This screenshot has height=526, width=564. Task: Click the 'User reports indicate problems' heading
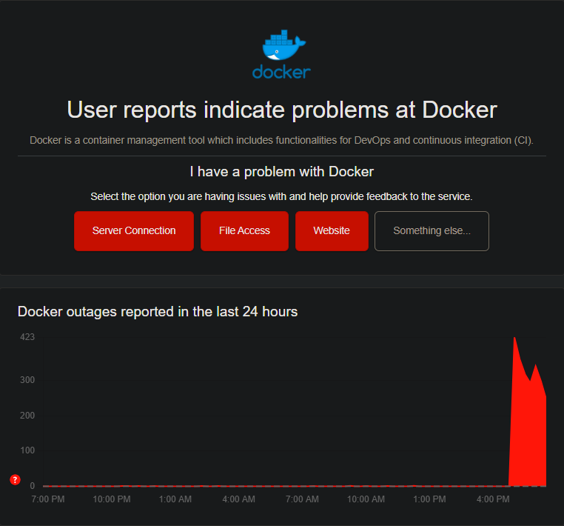tap(282, 110)
